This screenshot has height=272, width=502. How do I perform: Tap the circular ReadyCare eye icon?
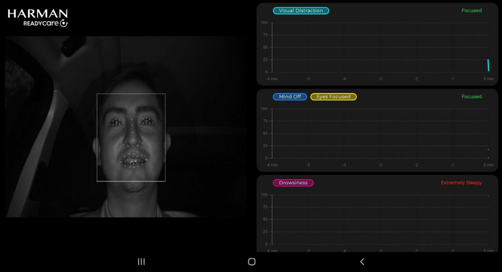(64, 22)
